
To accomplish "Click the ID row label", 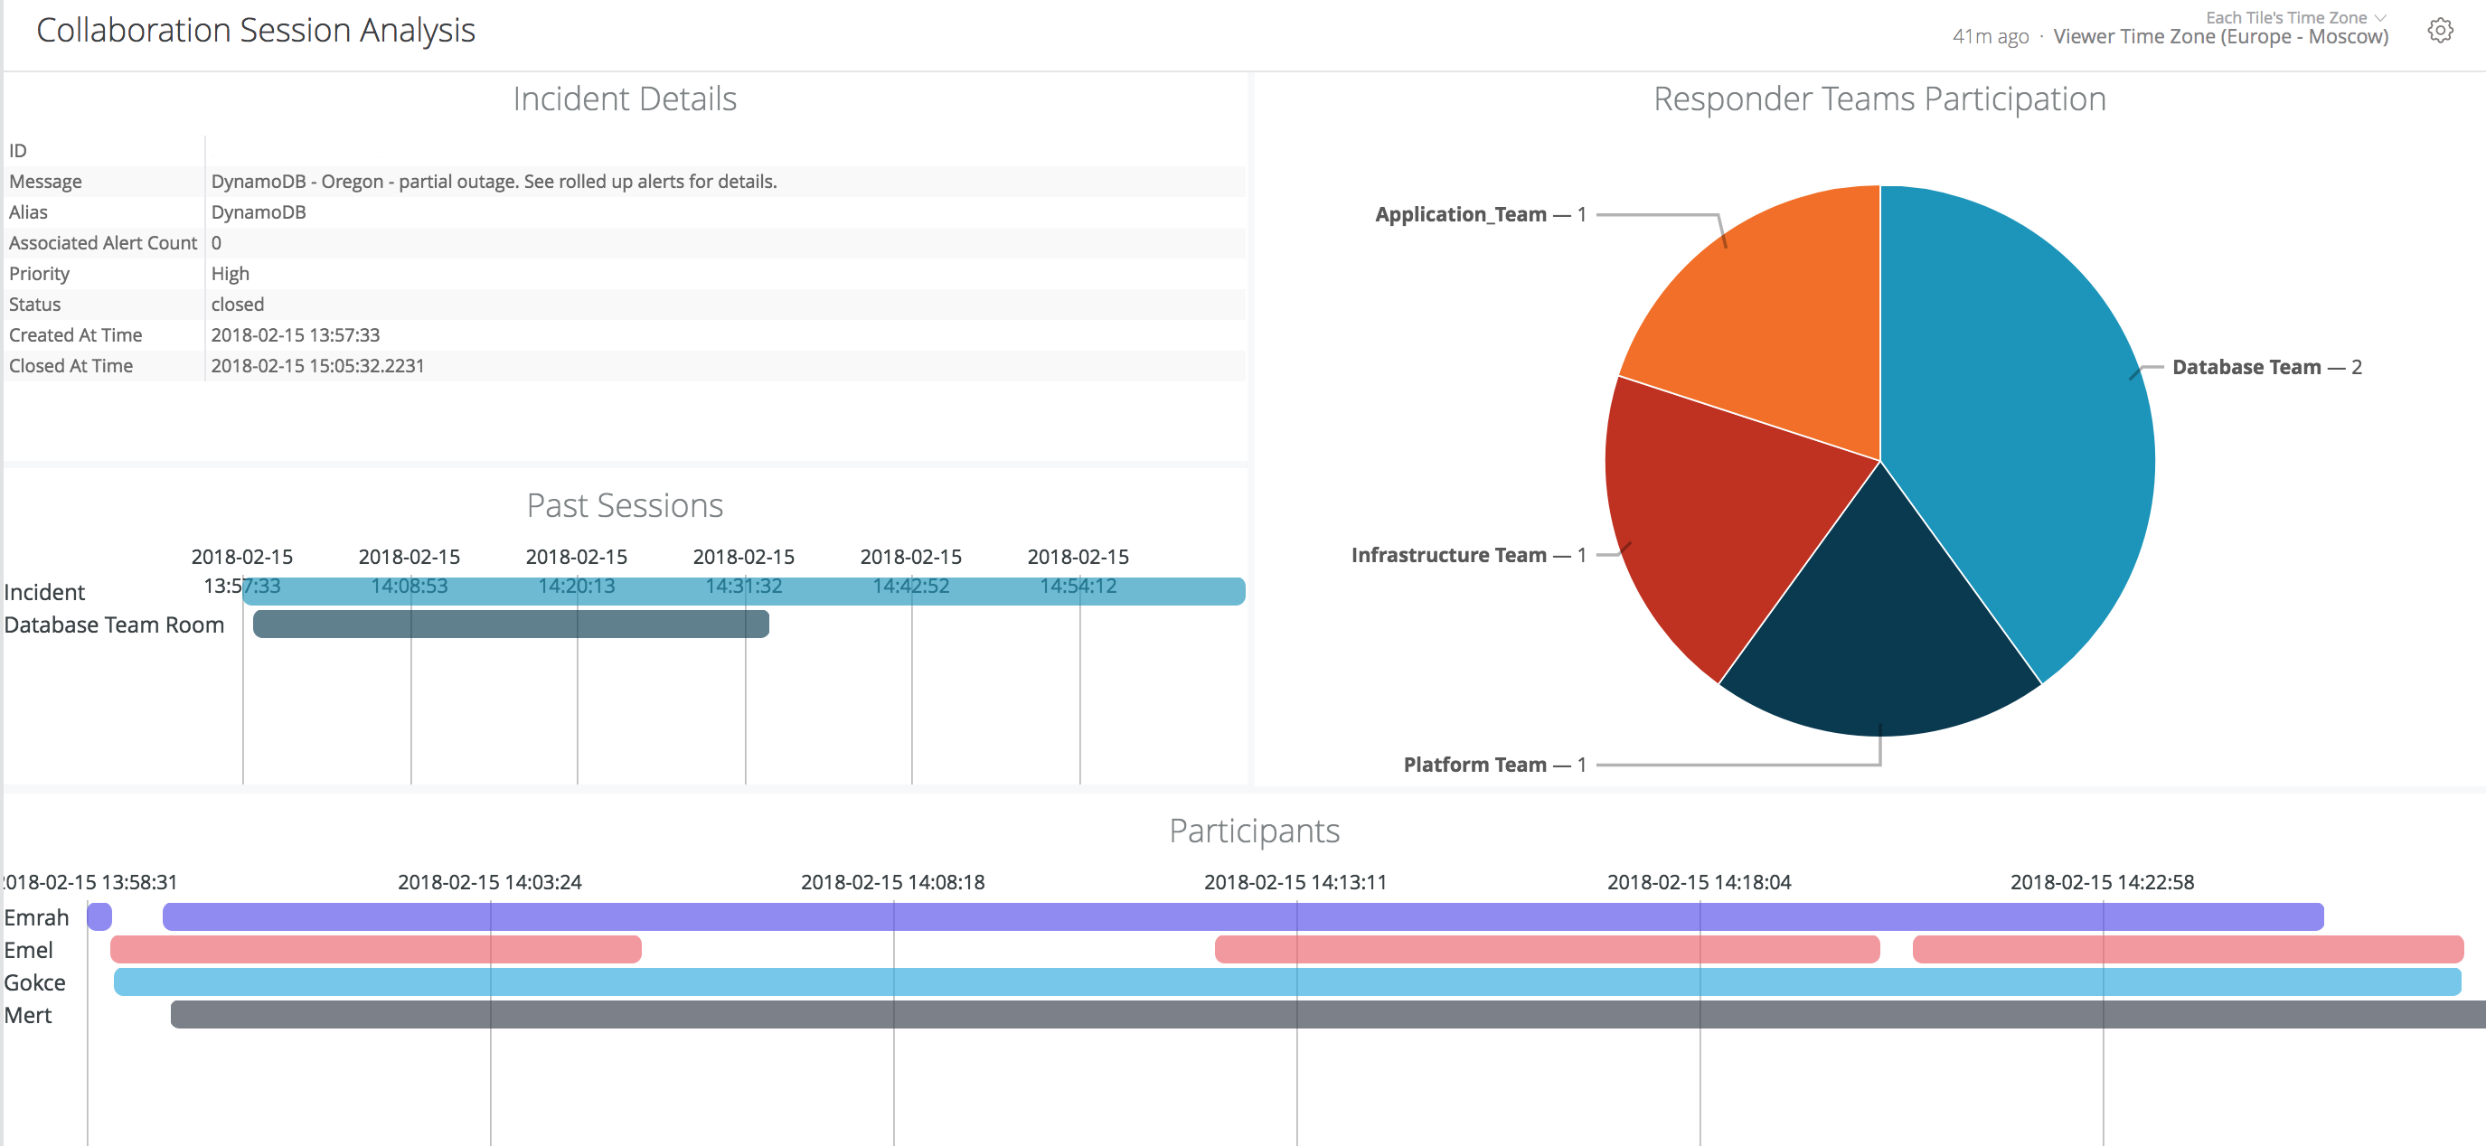I will click(17, 151).
